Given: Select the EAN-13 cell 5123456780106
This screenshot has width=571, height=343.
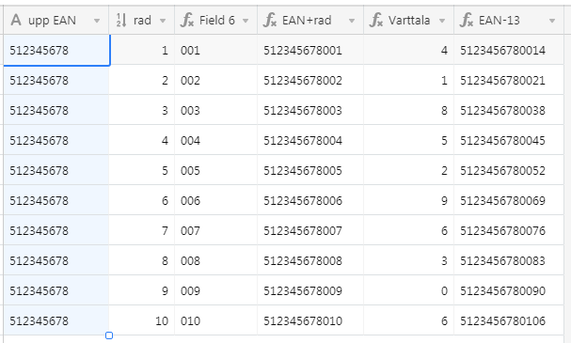Looking at the screenshot, I should [509, 320].
